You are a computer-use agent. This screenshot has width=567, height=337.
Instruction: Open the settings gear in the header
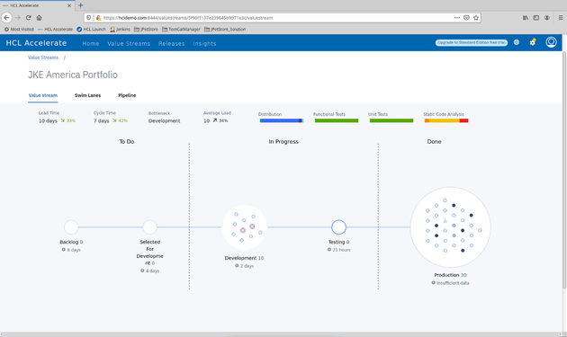pos(532,42)
